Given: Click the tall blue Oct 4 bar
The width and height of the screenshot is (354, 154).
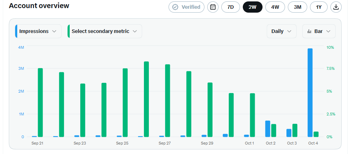Looking at the screenshot, I should click(x=310, y=93).
